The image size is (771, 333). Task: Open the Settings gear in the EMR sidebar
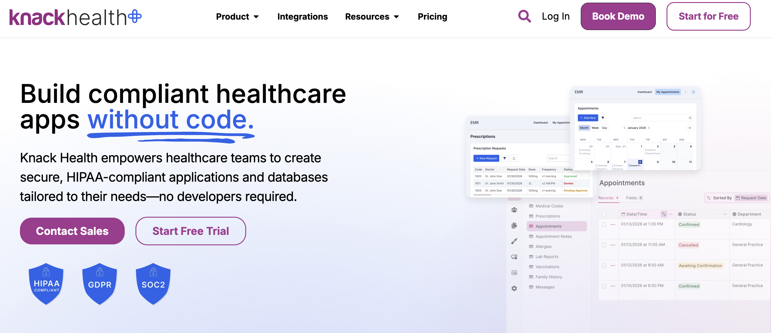coord(514,288)
